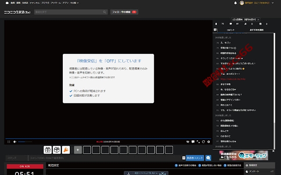Select the last empty item slot
The image size is (281, 175).
[169, 150]
